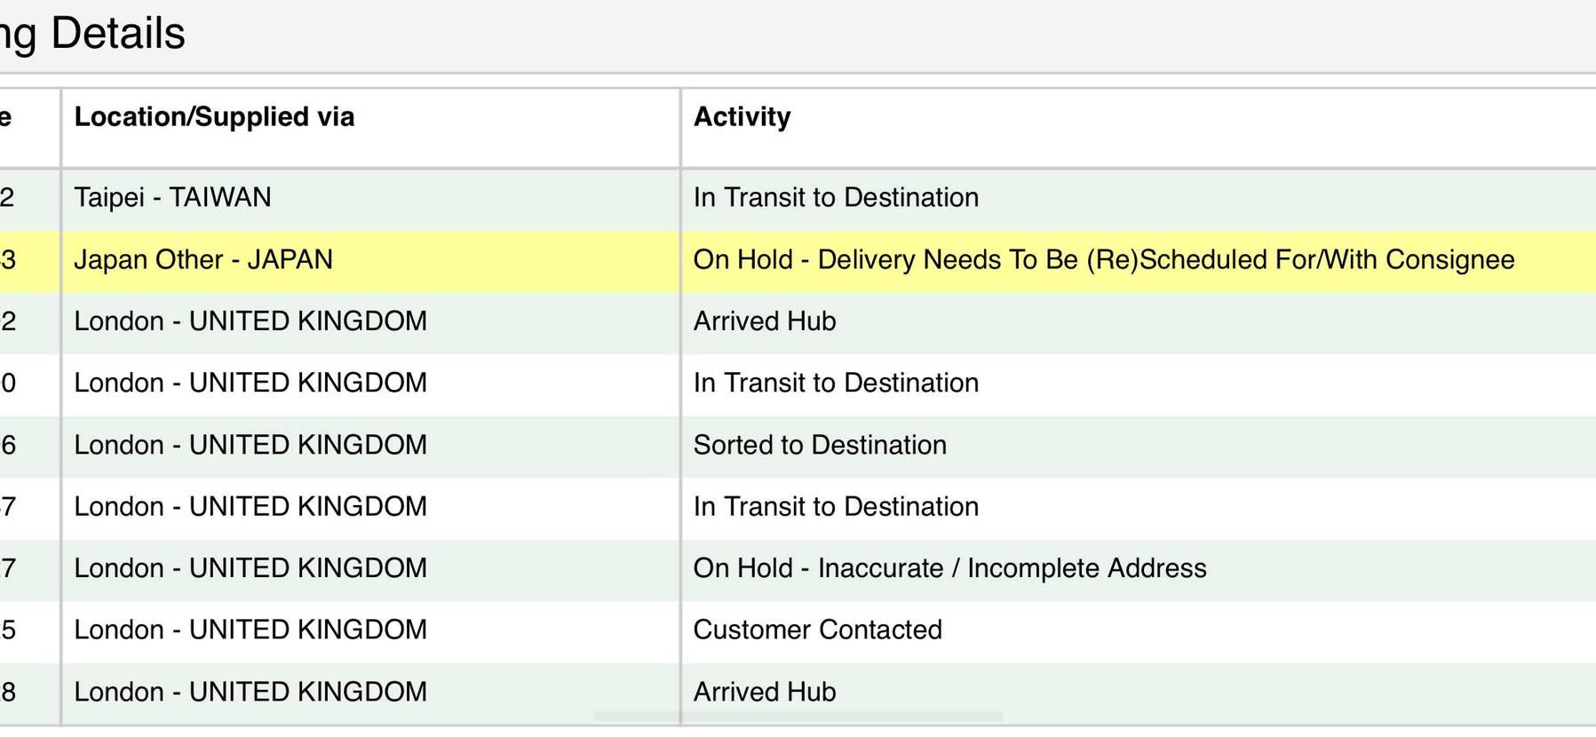The width and height of the screenshot is (1596, 737).
Task: Select the Taipei - TAIWAN location cell
Action: [x=172, y=197]
